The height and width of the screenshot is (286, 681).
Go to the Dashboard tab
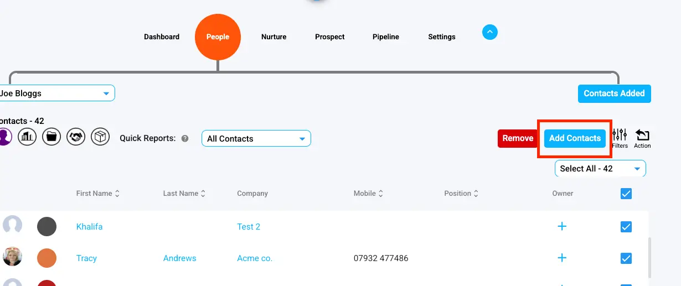coord(162,37)
